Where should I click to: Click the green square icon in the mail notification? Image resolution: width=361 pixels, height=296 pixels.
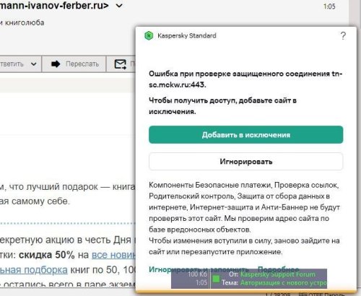216,279
